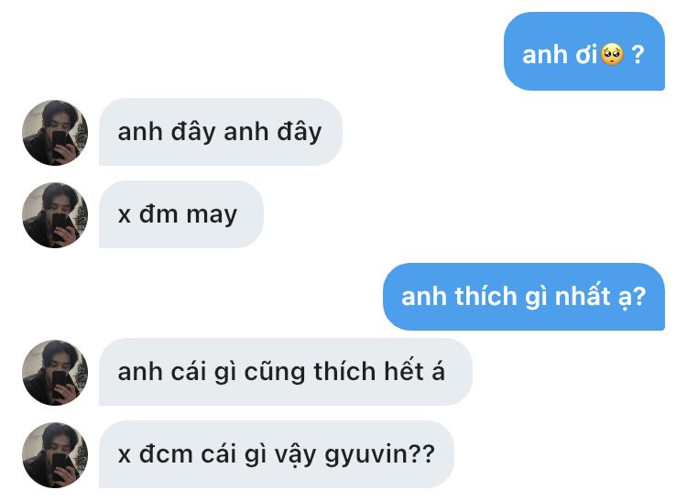
Task: Click "anh ơi" text in top bubble
Action: pos(560,55)
